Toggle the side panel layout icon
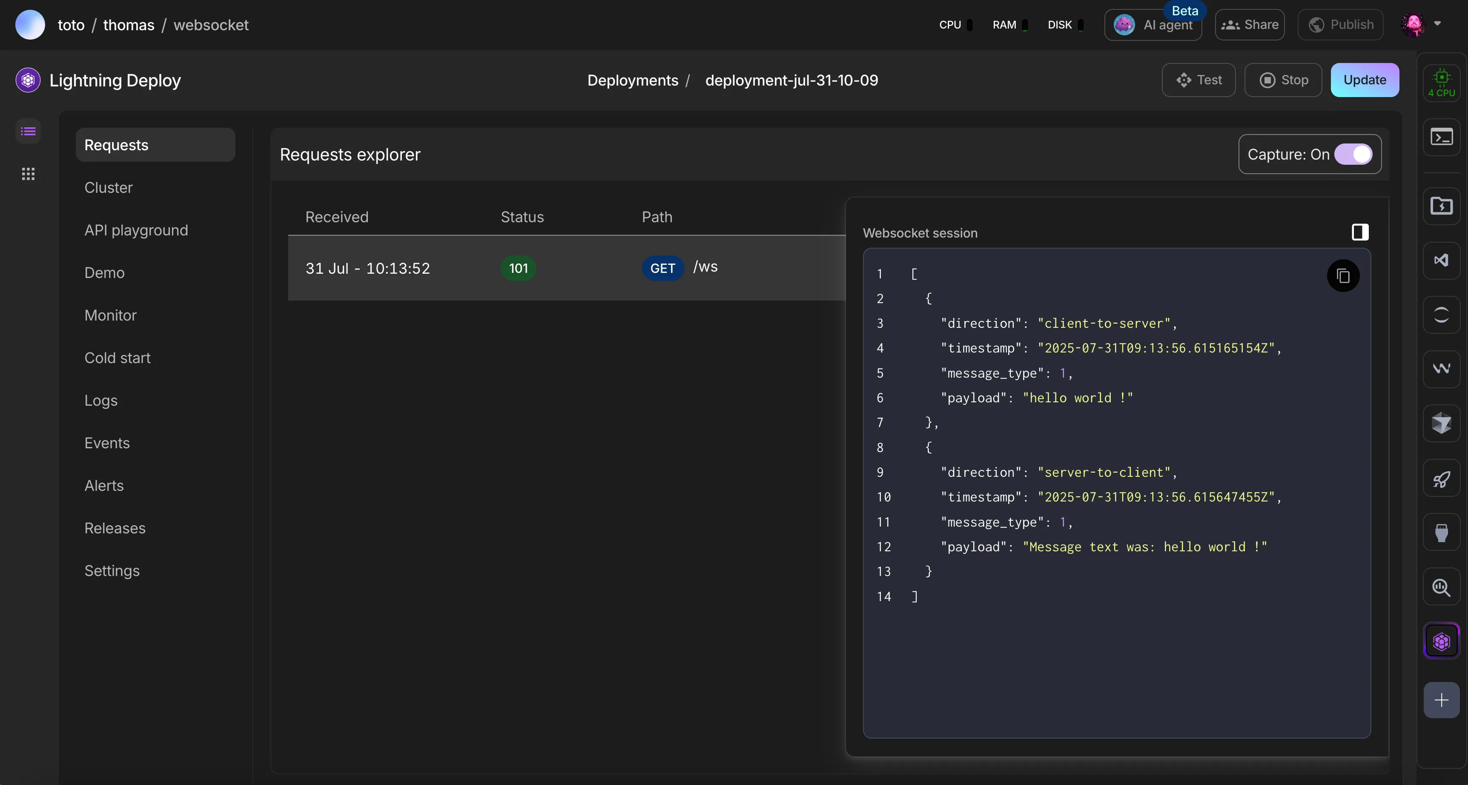 pos(1360,232)
